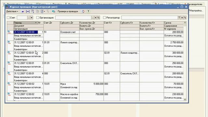Expand the arrow next to filter-by-value icon
The image size is (208, 117).
tap(44, 12)
